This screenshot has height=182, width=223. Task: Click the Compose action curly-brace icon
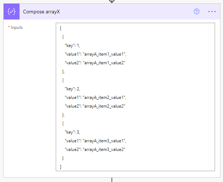(x=12, y=12)
